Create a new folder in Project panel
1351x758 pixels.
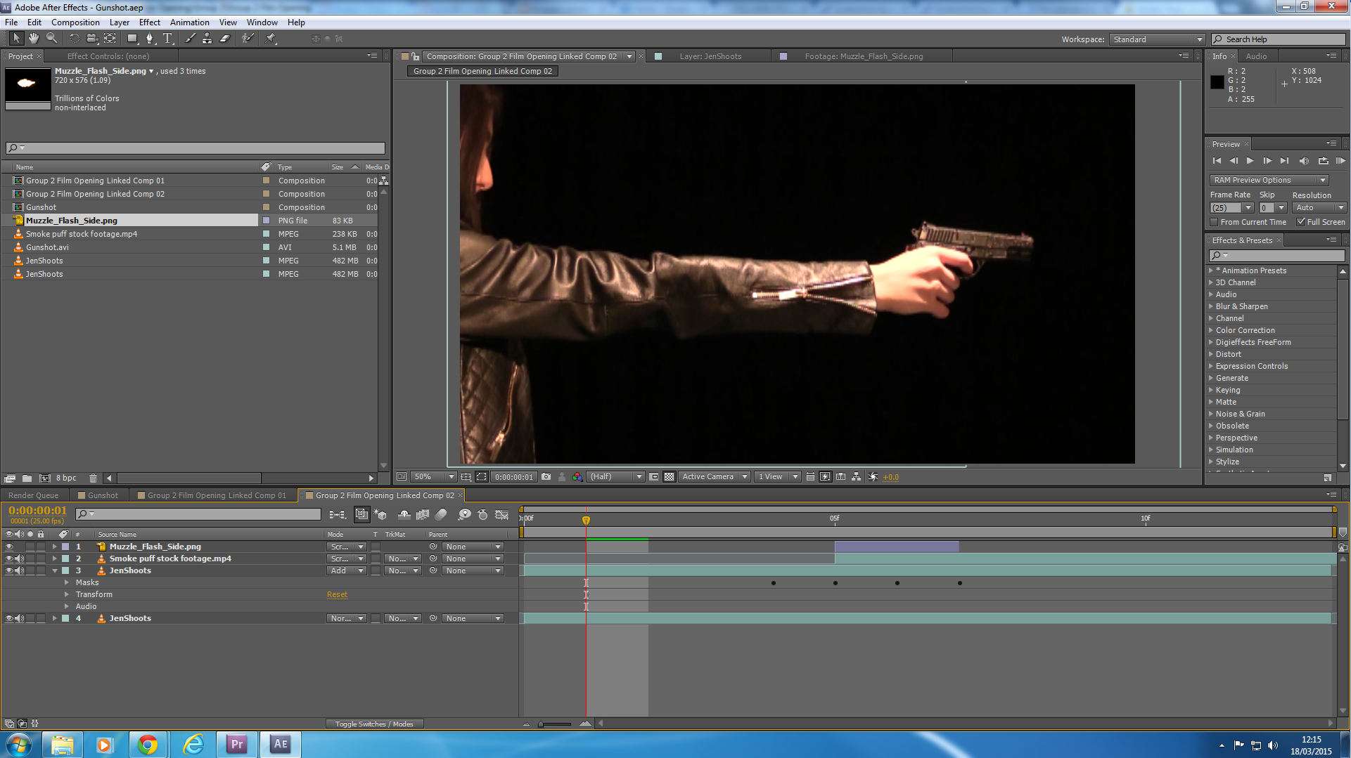click(x=27, y=478)
